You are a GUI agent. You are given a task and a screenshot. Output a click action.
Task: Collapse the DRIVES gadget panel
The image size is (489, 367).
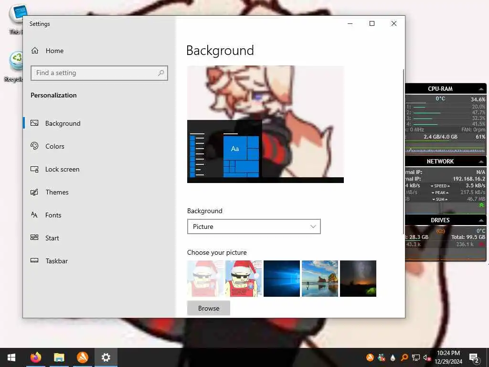(x=481, y=220)
